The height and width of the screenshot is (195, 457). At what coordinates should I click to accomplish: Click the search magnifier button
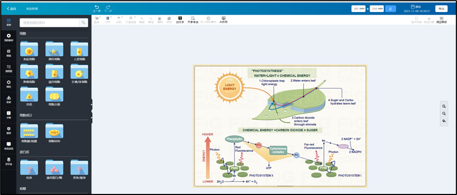click(84, 23)
